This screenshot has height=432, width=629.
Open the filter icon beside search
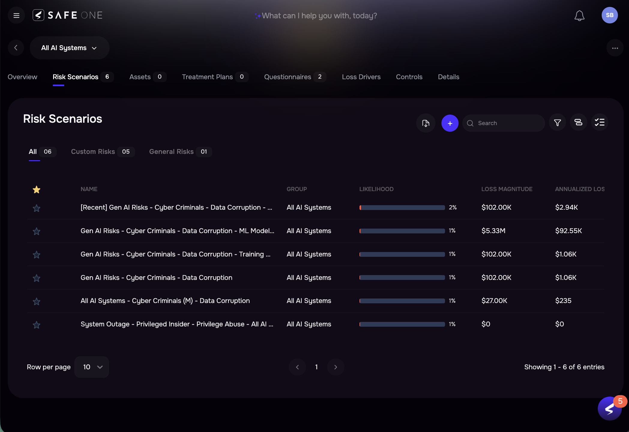point(557,122)
